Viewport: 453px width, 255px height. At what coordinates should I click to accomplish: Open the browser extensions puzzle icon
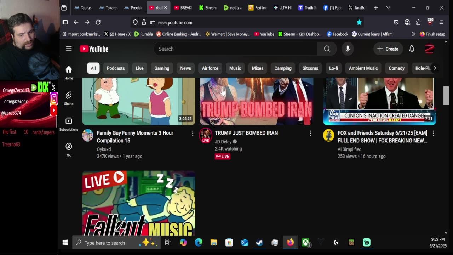click(418, 22)
